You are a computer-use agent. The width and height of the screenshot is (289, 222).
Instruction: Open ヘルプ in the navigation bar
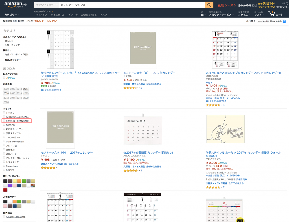point(104,15)
